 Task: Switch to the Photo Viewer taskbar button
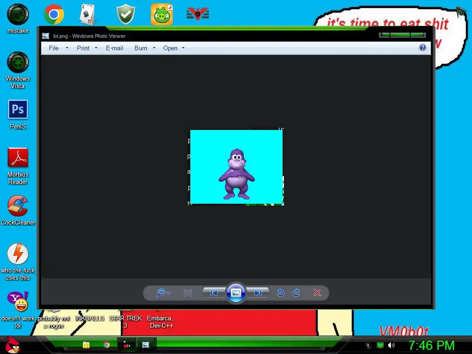(146, 345)
